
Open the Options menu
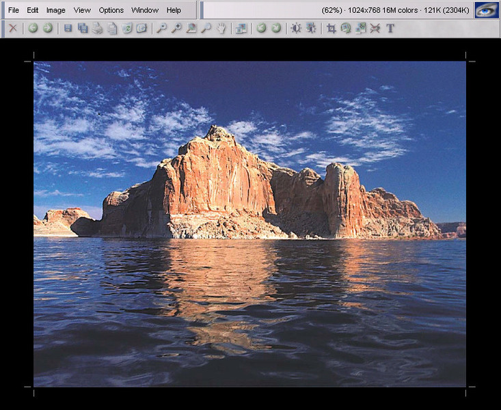(x=111, y=10)
